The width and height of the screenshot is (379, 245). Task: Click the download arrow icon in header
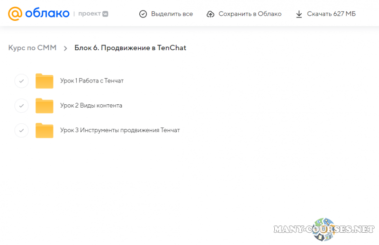(299, 14)
